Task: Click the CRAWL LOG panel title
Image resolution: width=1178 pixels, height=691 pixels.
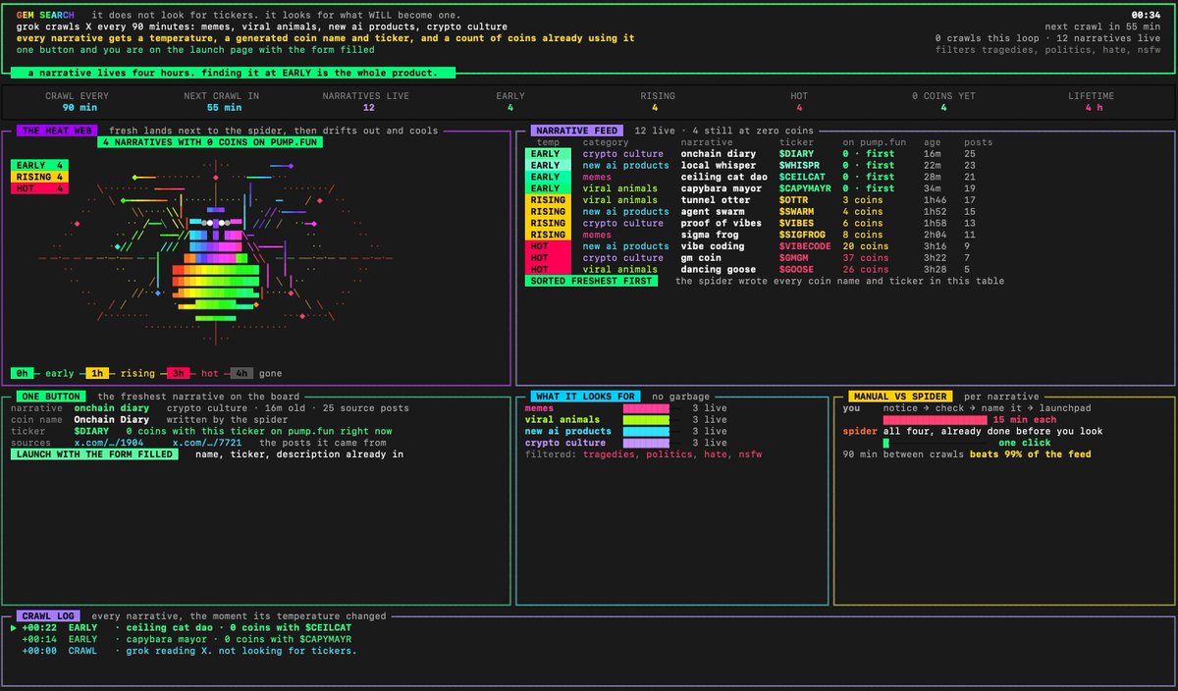Action: click(x=48, y=615)
